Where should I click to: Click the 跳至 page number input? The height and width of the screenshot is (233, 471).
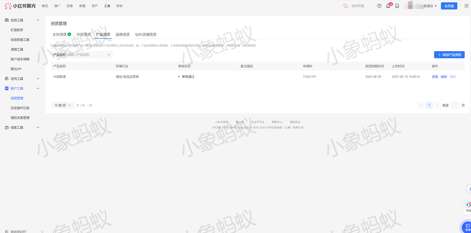tap(455, 105)
